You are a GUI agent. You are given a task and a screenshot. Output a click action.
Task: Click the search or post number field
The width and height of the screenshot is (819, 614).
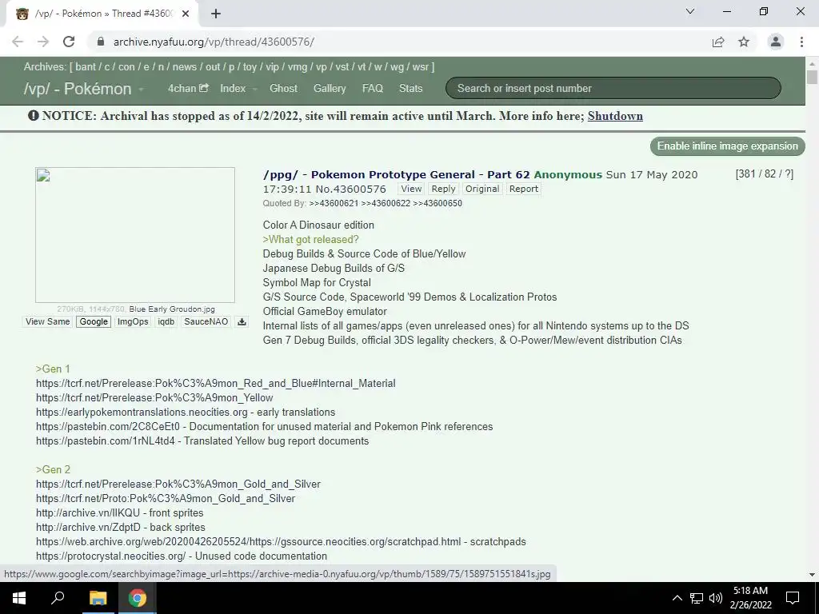coord(613,88)
